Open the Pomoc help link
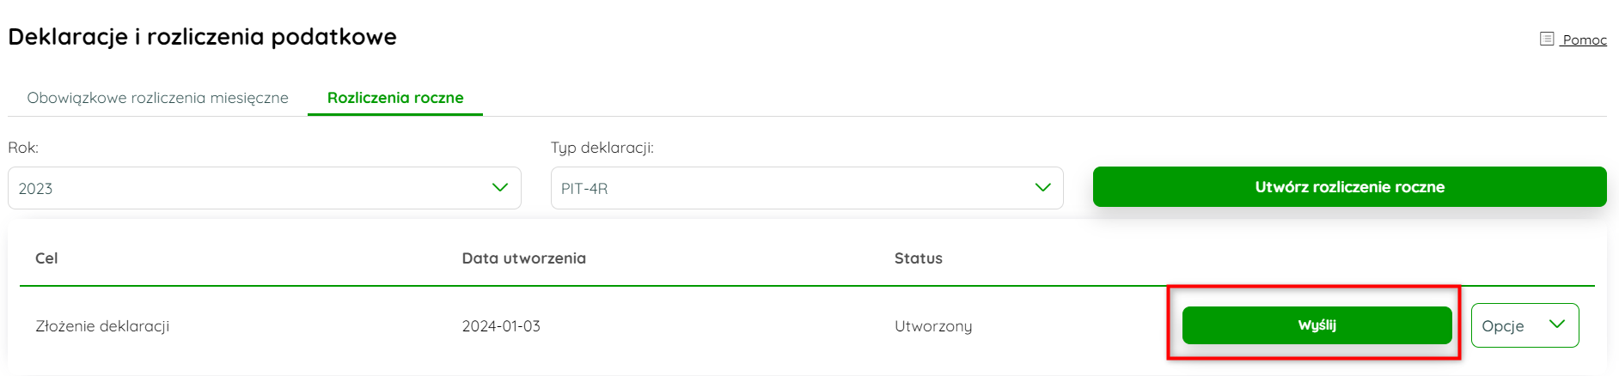The width and height of the screenshot is (1619, 376). [1584, 39]
